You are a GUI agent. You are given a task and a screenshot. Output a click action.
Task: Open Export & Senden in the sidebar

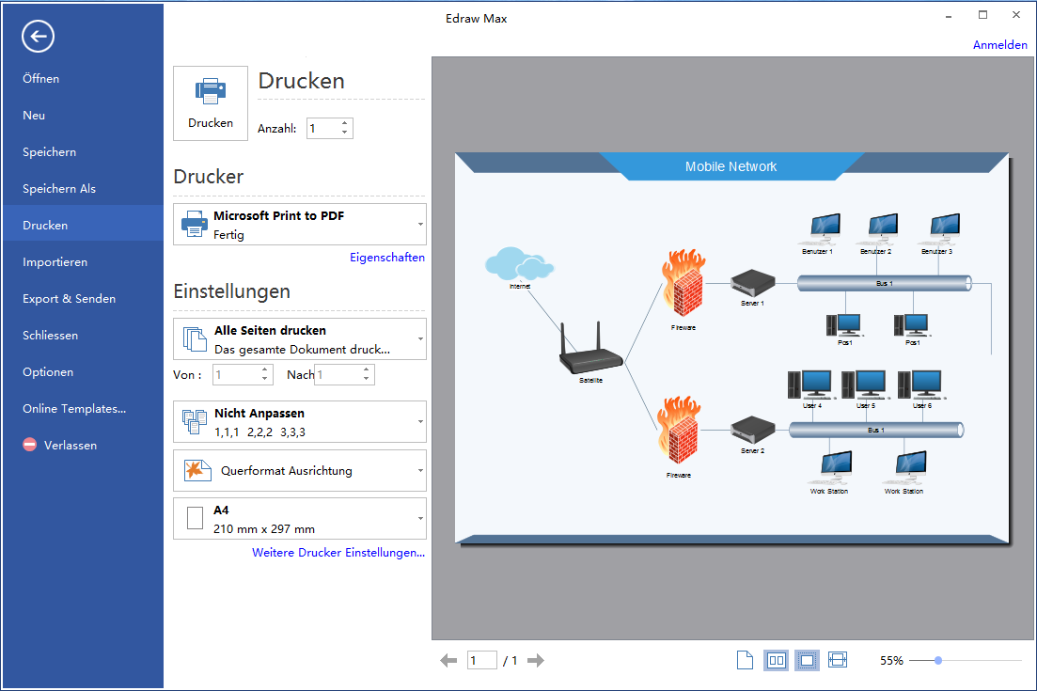[x=83, y=299]
